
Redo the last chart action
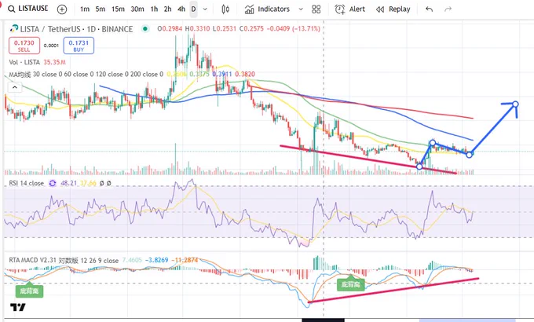[x=448, y=9]
